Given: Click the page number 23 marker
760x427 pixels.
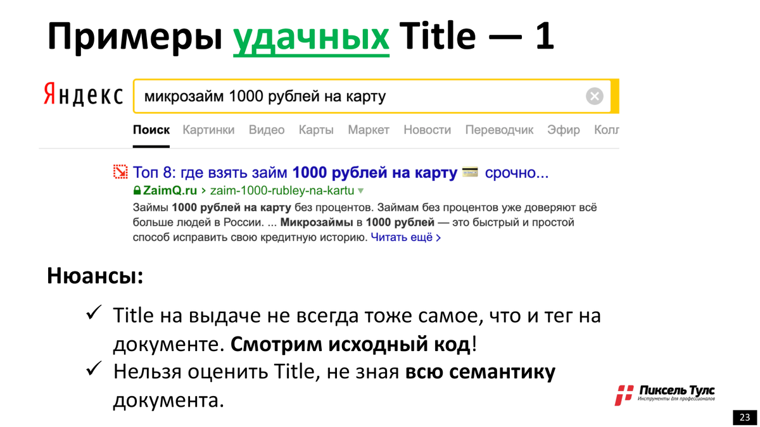Looking at the screenshot, I should (x=745, y=416).
